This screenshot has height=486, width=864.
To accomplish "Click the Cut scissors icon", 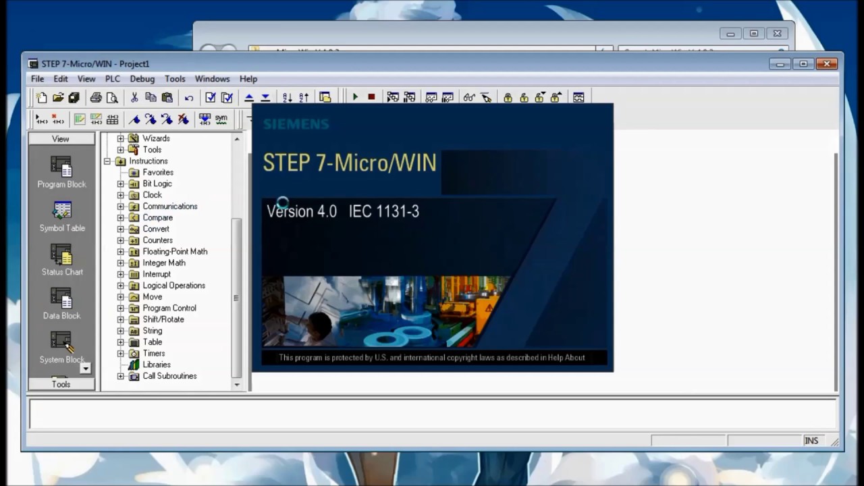I will pyautogui.click(x=134, y=97).
